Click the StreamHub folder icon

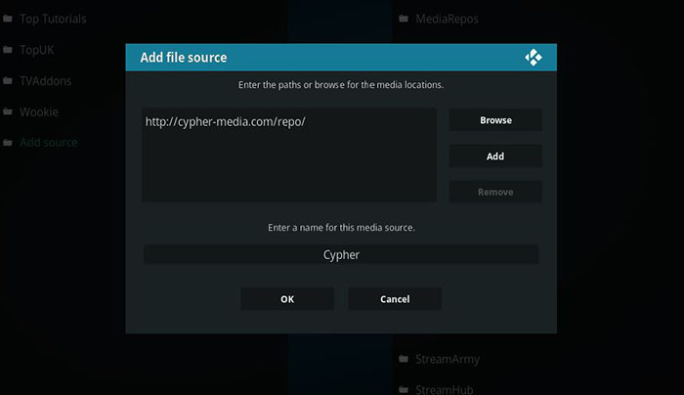[404, 388]
